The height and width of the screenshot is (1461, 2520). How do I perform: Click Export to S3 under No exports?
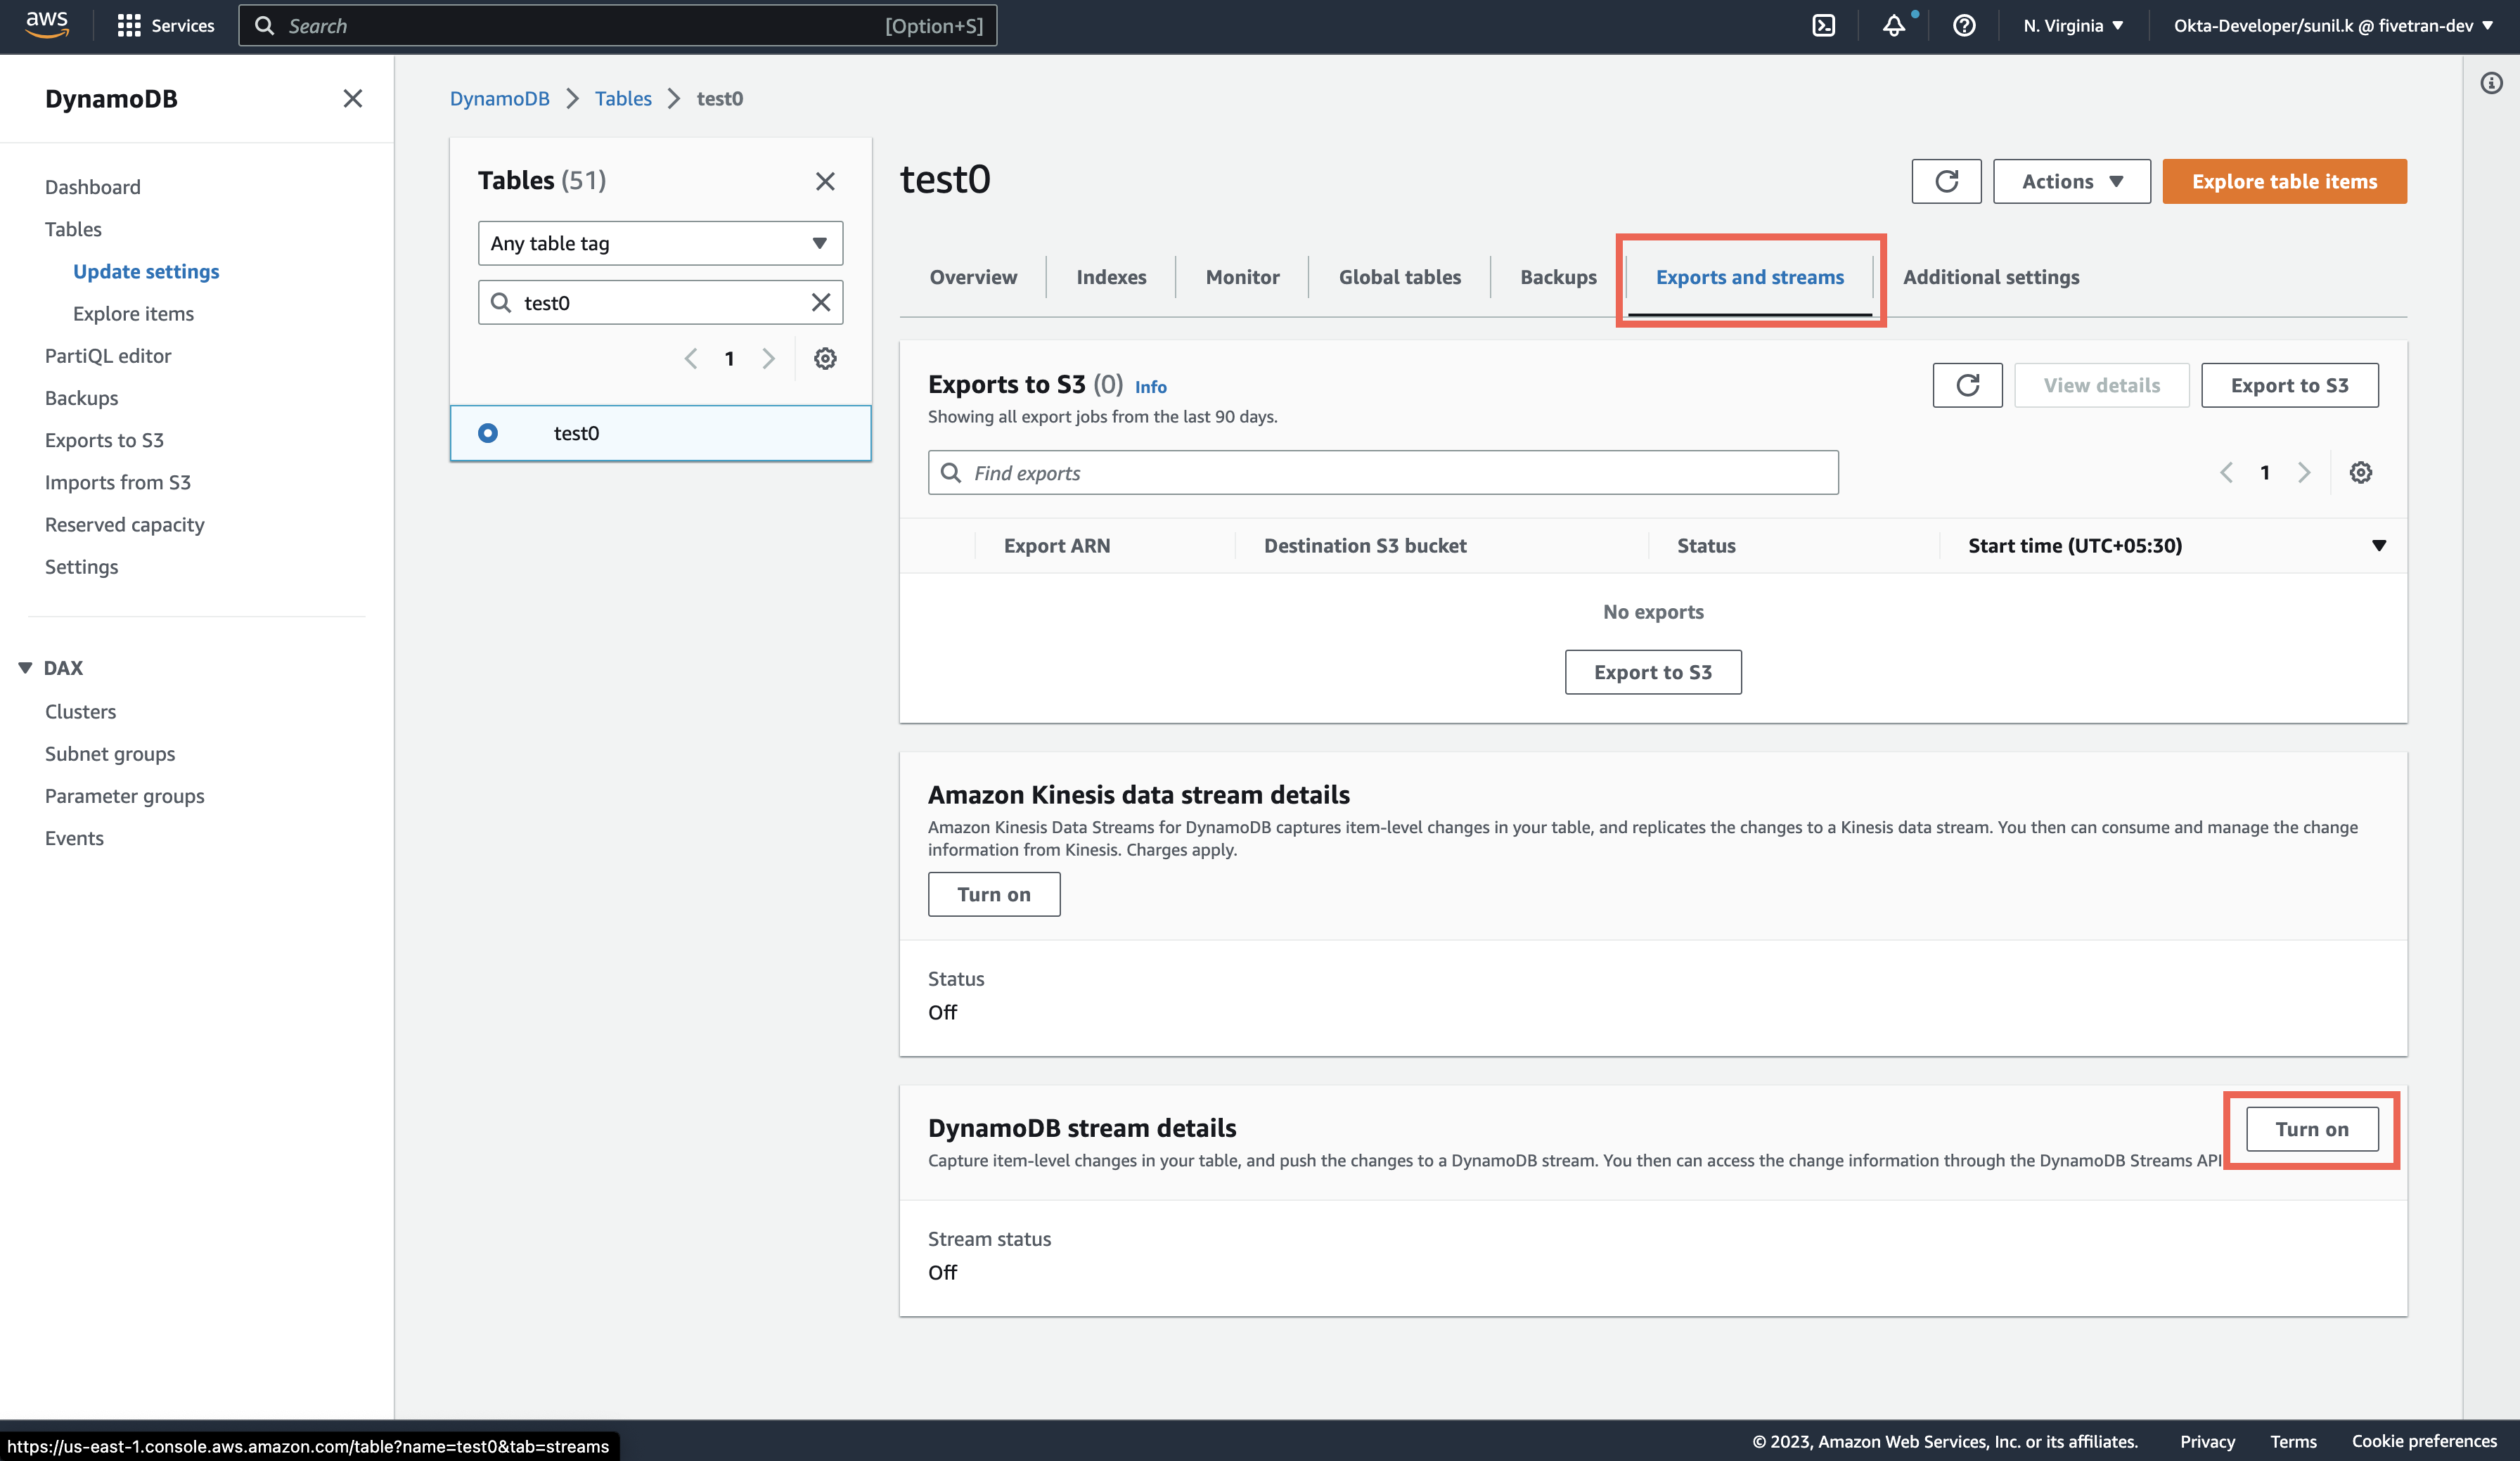tap(1652, 672)
